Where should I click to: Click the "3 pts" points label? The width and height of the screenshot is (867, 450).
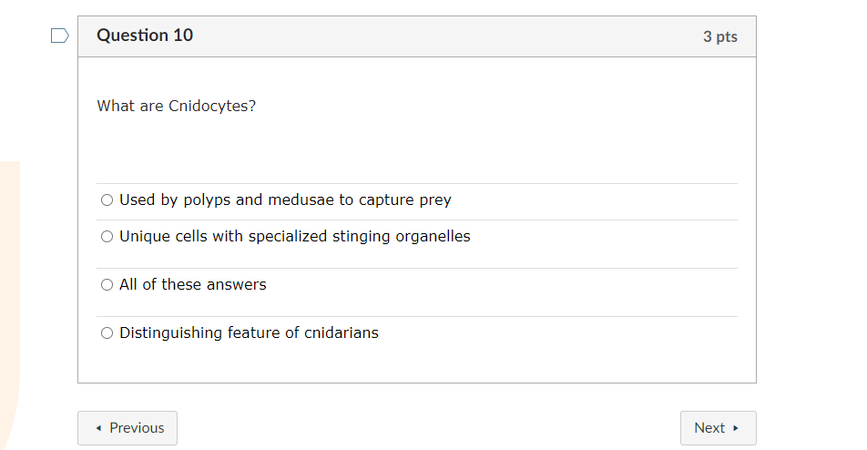[x=719, y=36]
